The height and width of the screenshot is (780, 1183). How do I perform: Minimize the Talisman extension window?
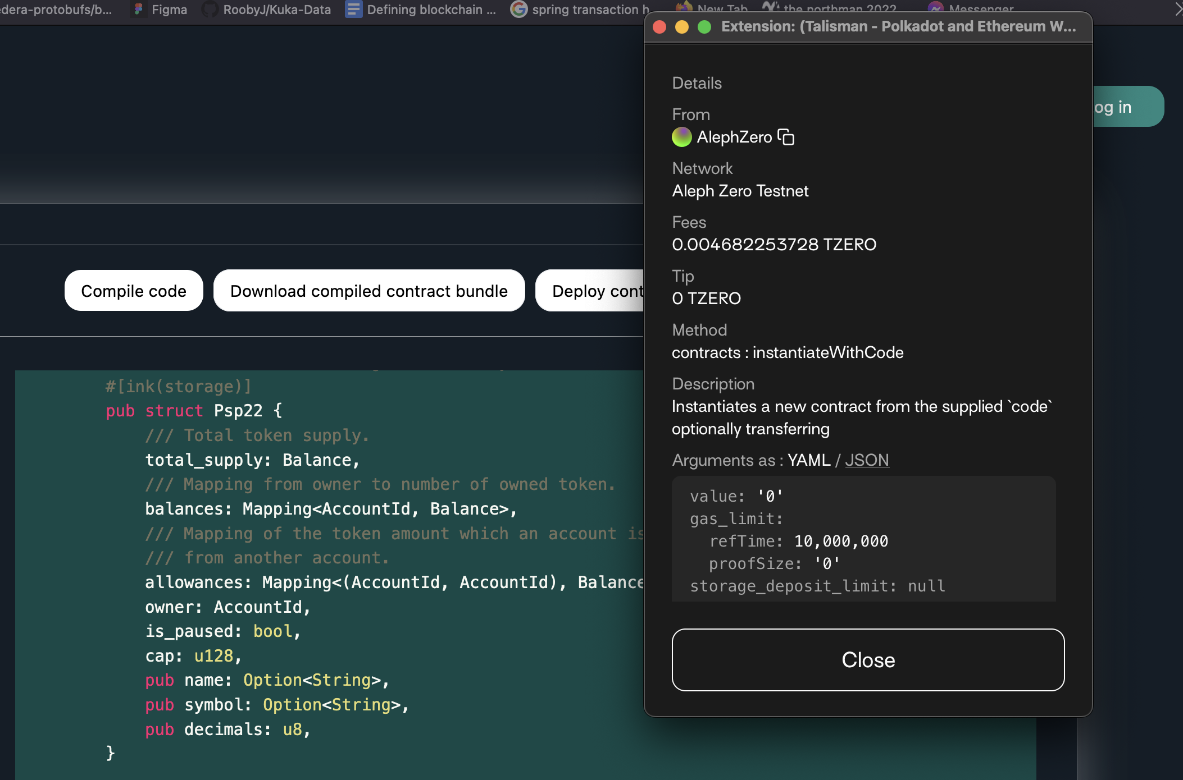(681, 27)
